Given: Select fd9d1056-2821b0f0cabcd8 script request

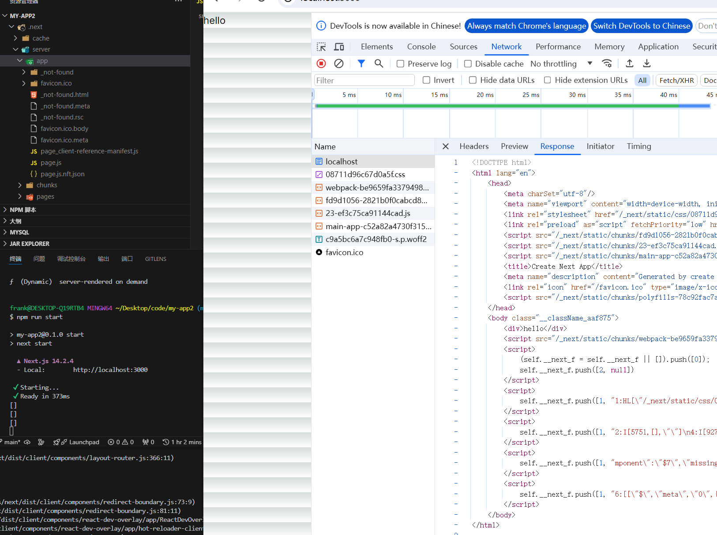Looking at the screenshot, I should [373, 200].
